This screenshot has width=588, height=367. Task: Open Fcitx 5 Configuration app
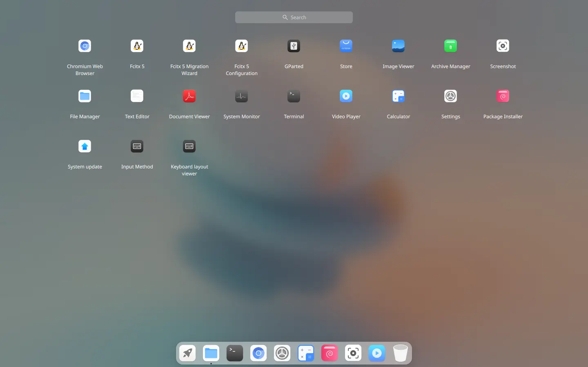(241, 46)
